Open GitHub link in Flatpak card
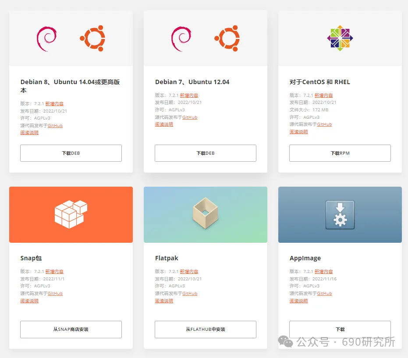The height and width of the screenshot is (358, 408). [x=190, y=294]
